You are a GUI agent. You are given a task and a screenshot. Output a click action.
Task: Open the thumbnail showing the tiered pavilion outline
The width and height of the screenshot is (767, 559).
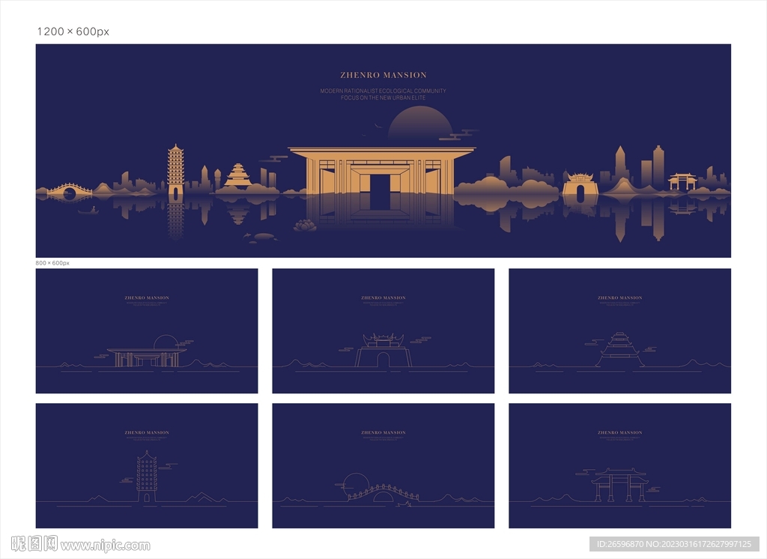[619, 330]
